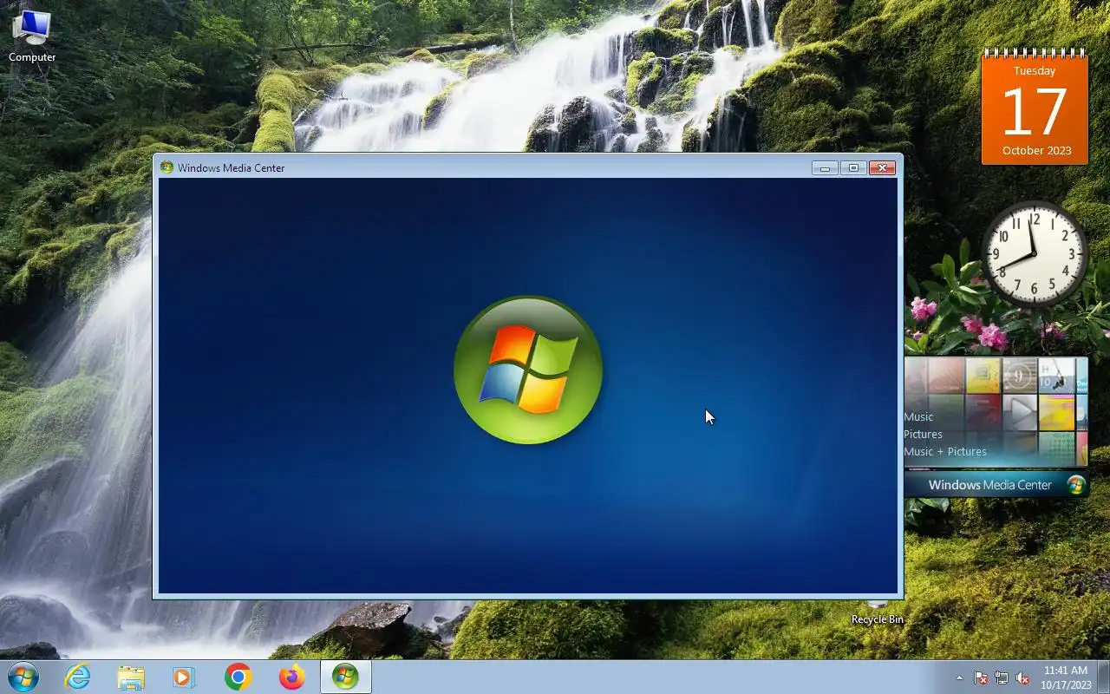Open the Computer desktop icon
This screenshot has width=1110, height=694.
point(32,36)
